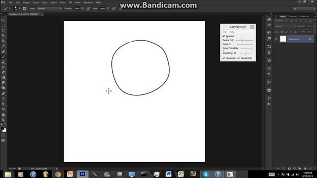The height and width of the screenshot is (178, 317).
Task: Close the LazyNezumi window
Action: click(252, 27)
